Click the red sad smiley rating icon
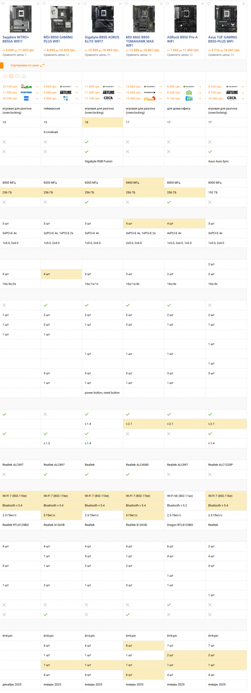Screen dimensions: 251x693 (5, 76)
